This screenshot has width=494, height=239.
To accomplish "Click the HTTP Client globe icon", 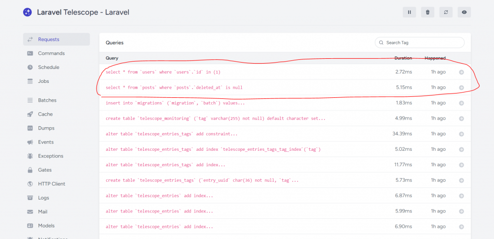I will (x=30, y=184).
